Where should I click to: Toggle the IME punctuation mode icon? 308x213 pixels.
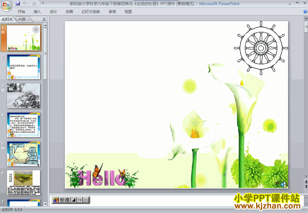point(80,200)
